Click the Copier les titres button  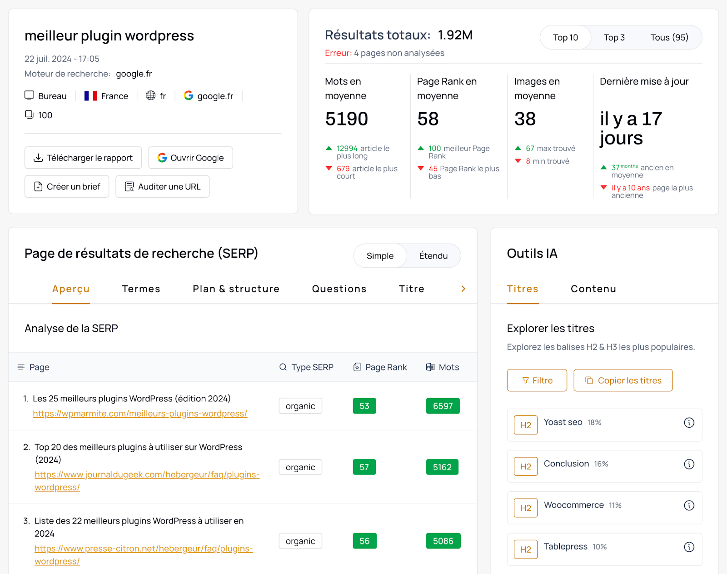[x=623, y=380]
